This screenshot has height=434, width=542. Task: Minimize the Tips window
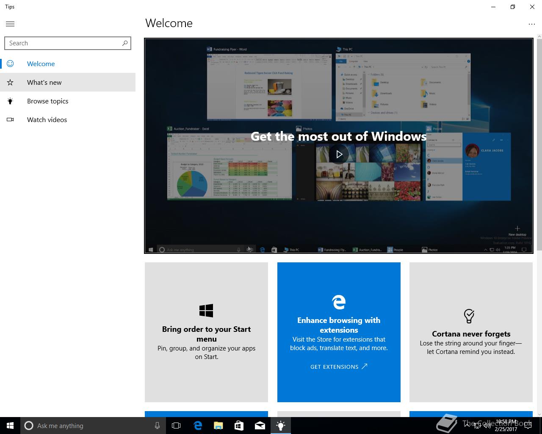click(x=493, y=7)
